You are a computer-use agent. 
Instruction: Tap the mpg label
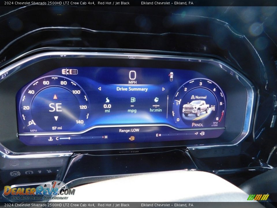coord(132,111)
